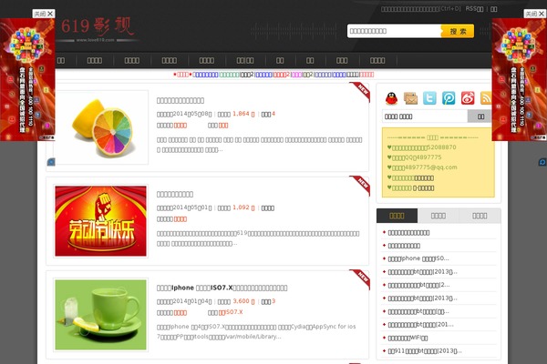Click the comment count 3 on Iphone post

(273, 301)
